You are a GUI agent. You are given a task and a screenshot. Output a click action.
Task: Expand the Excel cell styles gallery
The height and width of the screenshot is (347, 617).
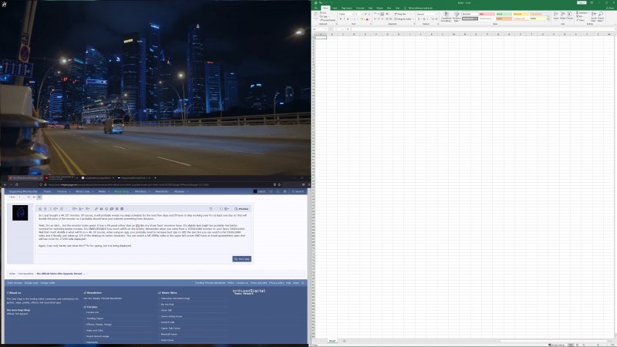(x=548, y=19)
